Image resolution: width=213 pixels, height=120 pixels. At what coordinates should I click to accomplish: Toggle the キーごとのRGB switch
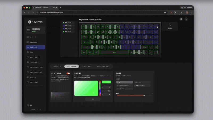coord(68,73)
